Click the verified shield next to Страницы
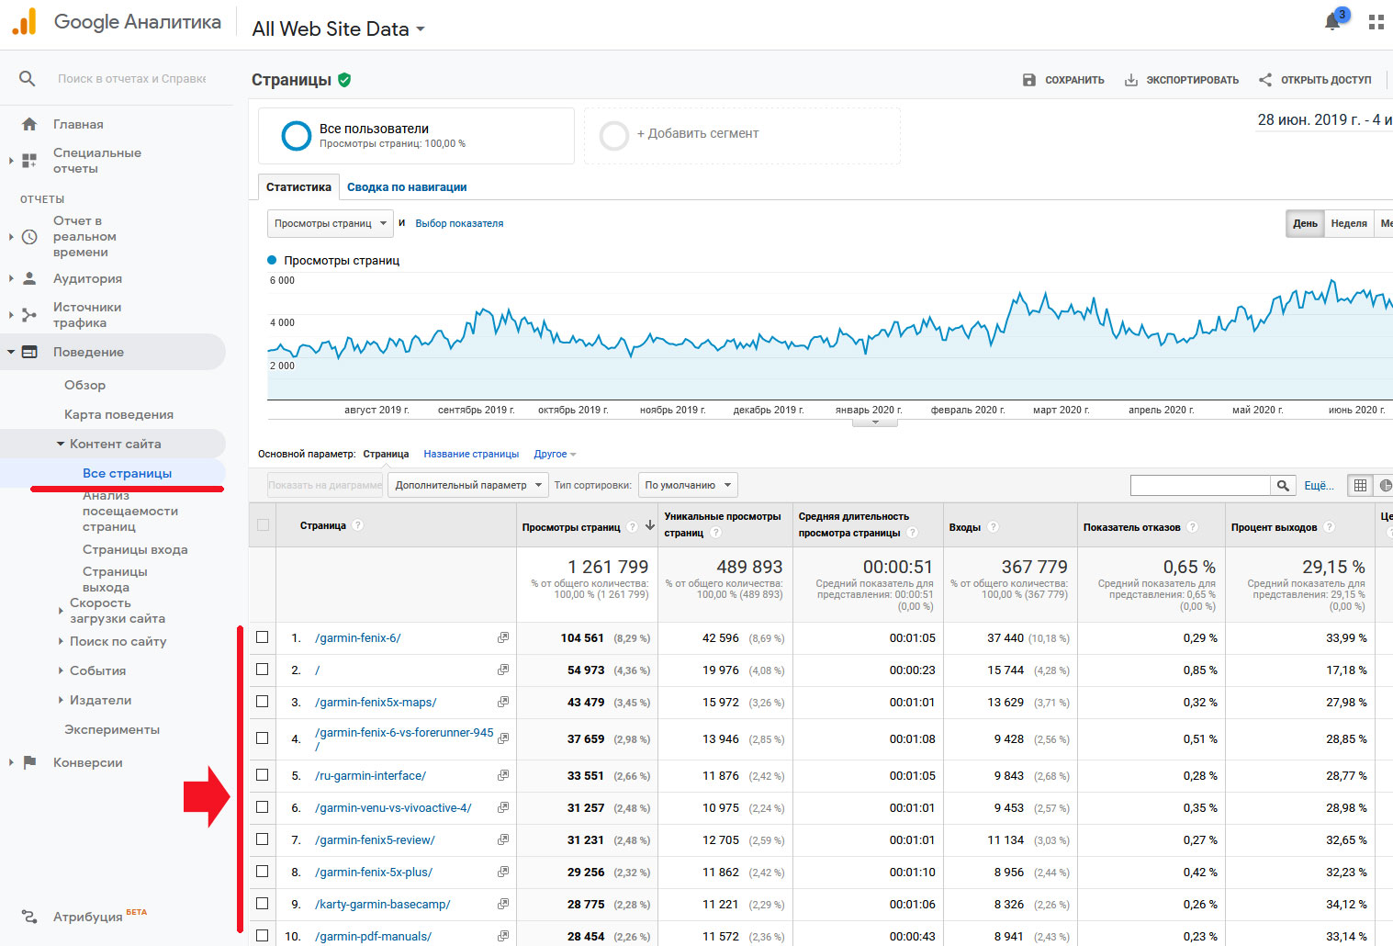The image size is (1393, 946). [x=344, y=80]
